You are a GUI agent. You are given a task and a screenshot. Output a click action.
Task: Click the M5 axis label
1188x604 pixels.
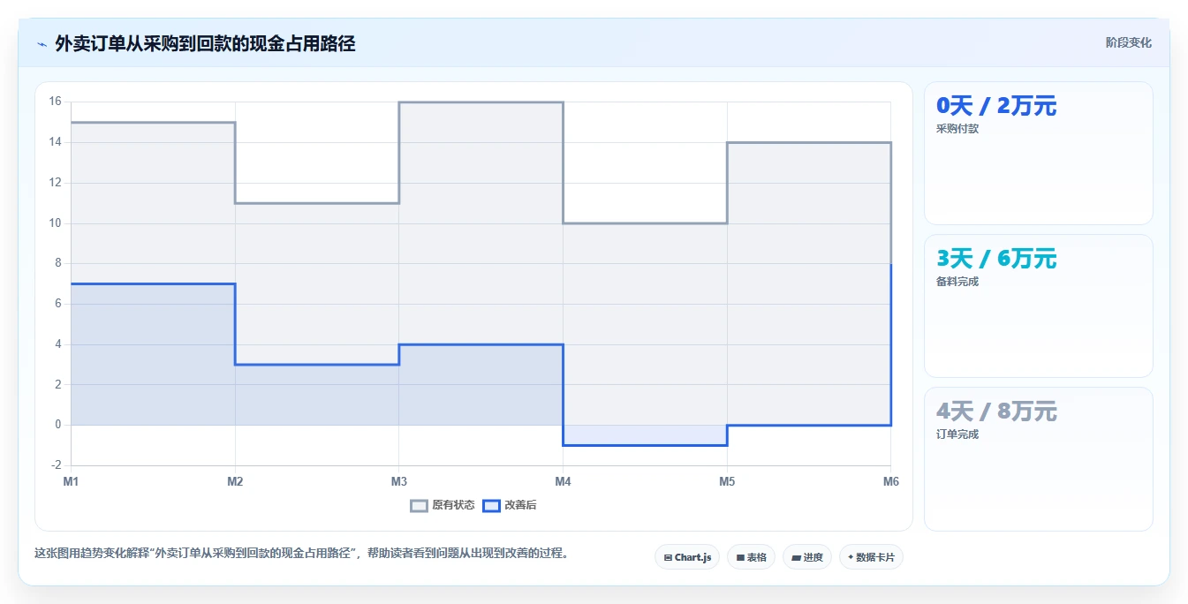pos(727,481)
